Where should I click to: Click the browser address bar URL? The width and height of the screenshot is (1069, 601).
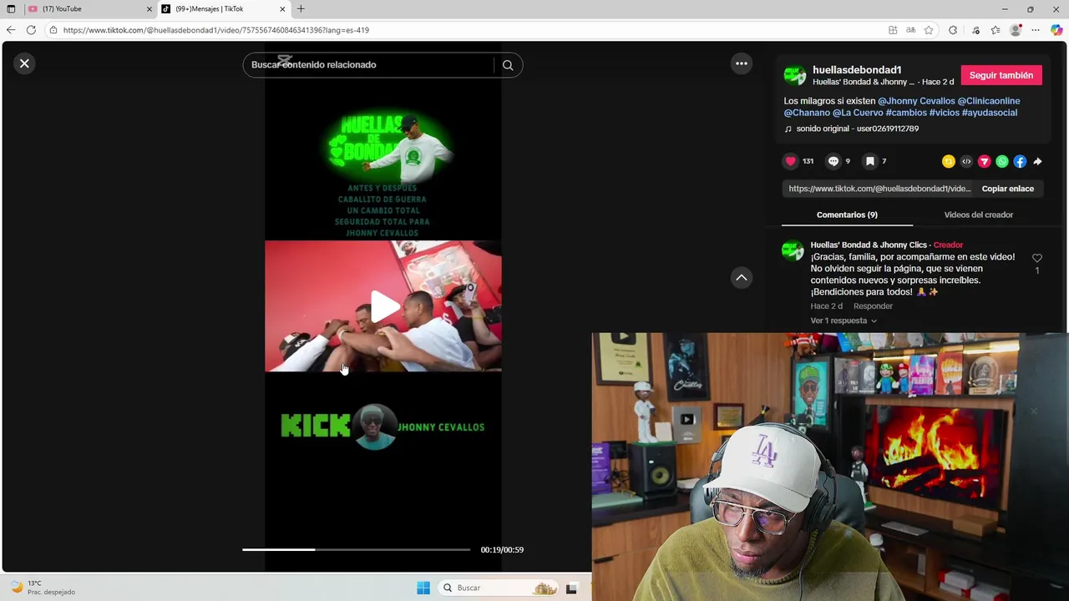216,30
